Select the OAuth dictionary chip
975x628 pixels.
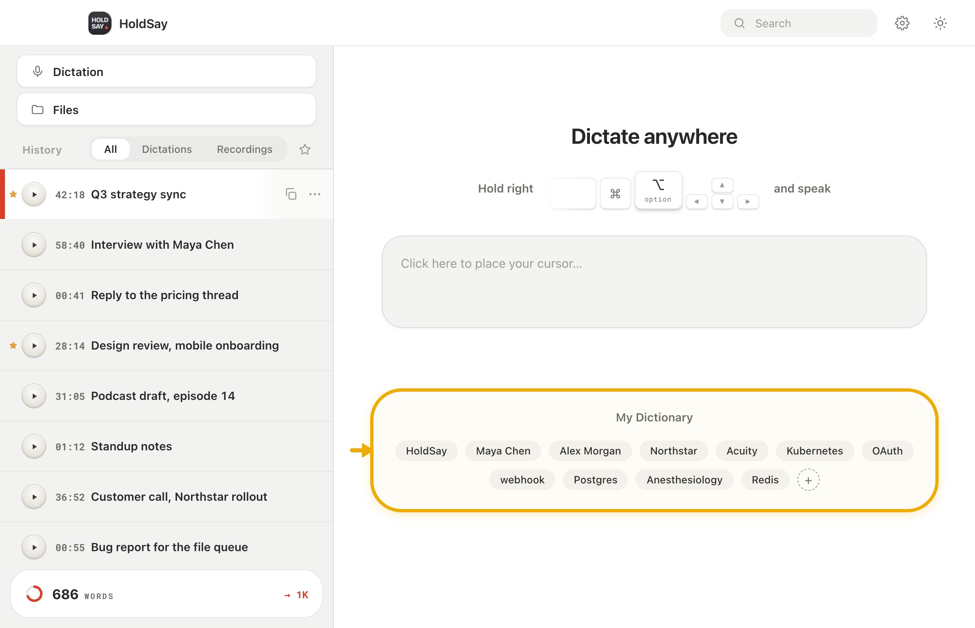(887, 451)
